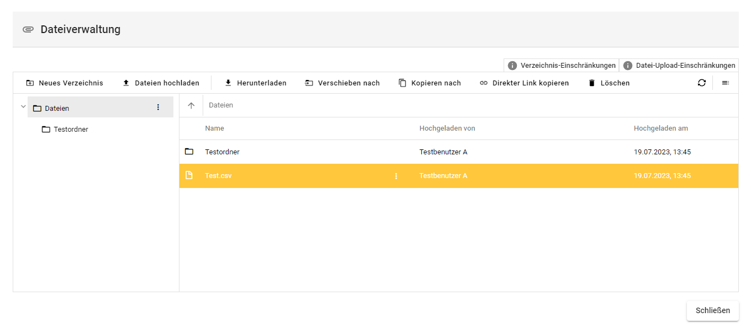Viewport: 751px width, 328px height.
Task: Sort by the Name column header
Action: click(214, 128)
